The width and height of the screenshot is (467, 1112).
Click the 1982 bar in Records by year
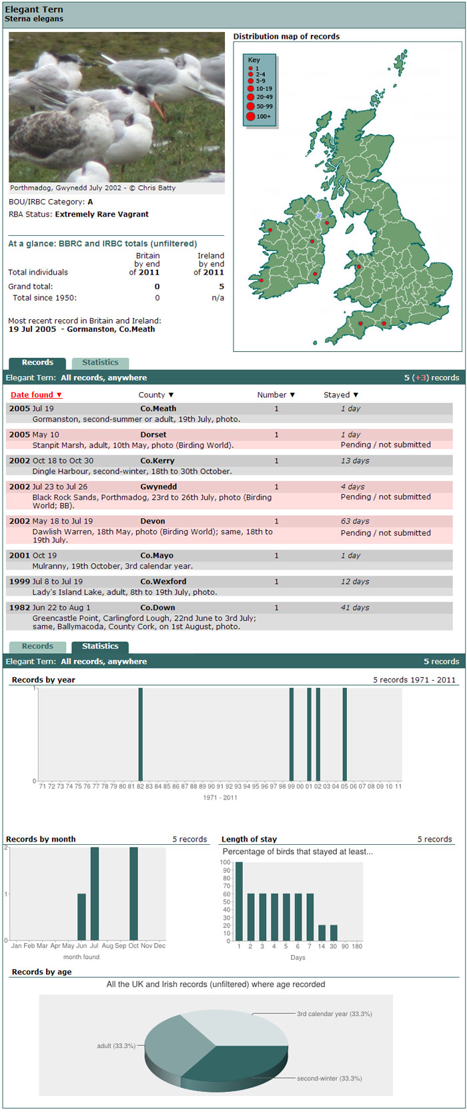(x=140, y=734)
